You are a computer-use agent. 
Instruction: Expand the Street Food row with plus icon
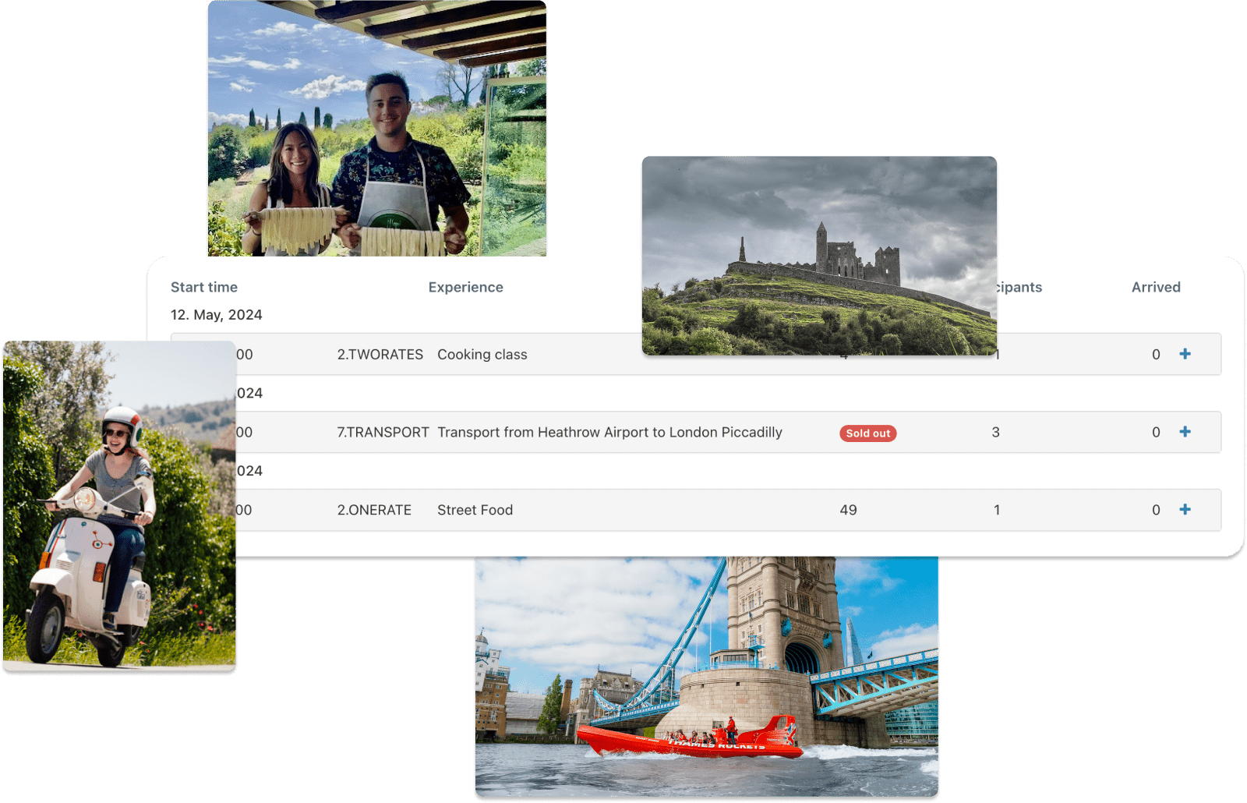click(1185, 510)
